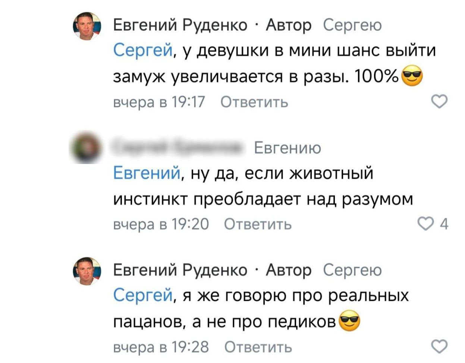Like the comment posted at 19:17
465x363 pixels.
[x=439, y=101]
